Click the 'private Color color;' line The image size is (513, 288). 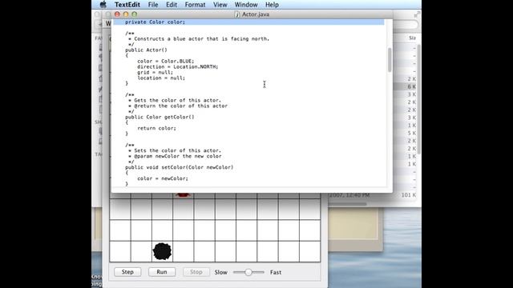(x=155, y=22)
